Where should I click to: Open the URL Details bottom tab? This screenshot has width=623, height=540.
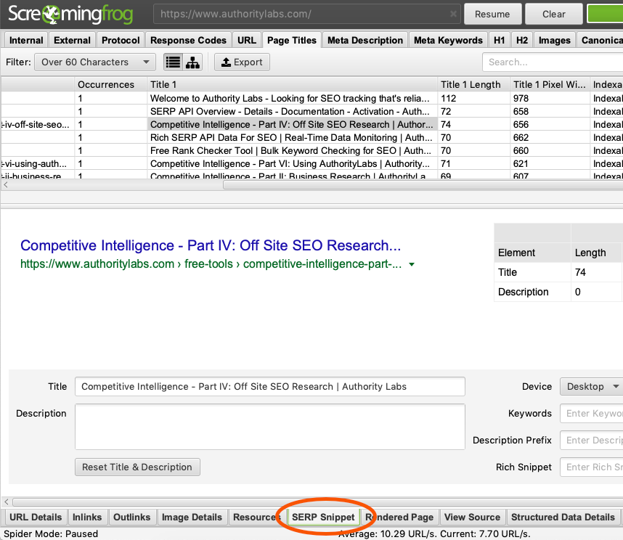tap(36, 517)
